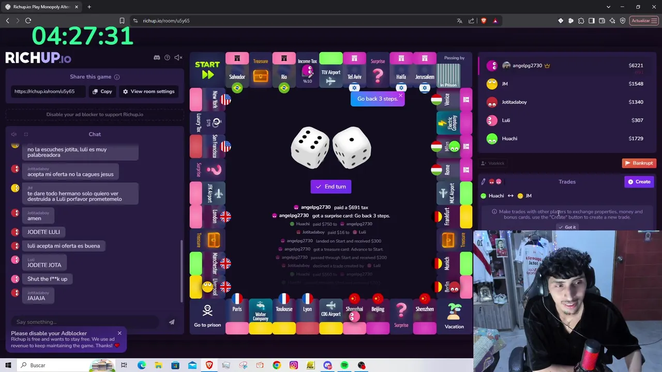Click the info icon beside Share this game
The width and height of the screenshot is (662, 372).
pyautogui.click(x=117, y=77)
